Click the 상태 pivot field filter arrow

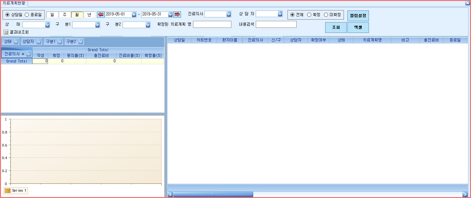[x=16, y=41]
